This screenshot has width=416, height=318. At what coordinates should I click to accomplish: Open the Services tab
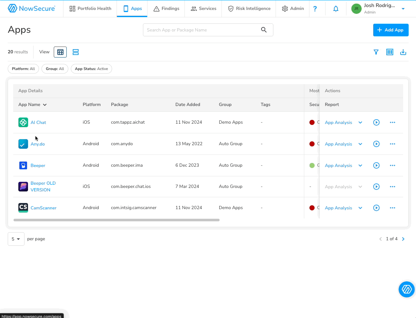(203, 9)
